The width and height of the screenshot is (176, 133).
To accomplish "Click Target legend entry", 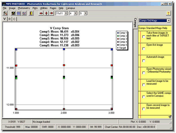I will [121, 48].
